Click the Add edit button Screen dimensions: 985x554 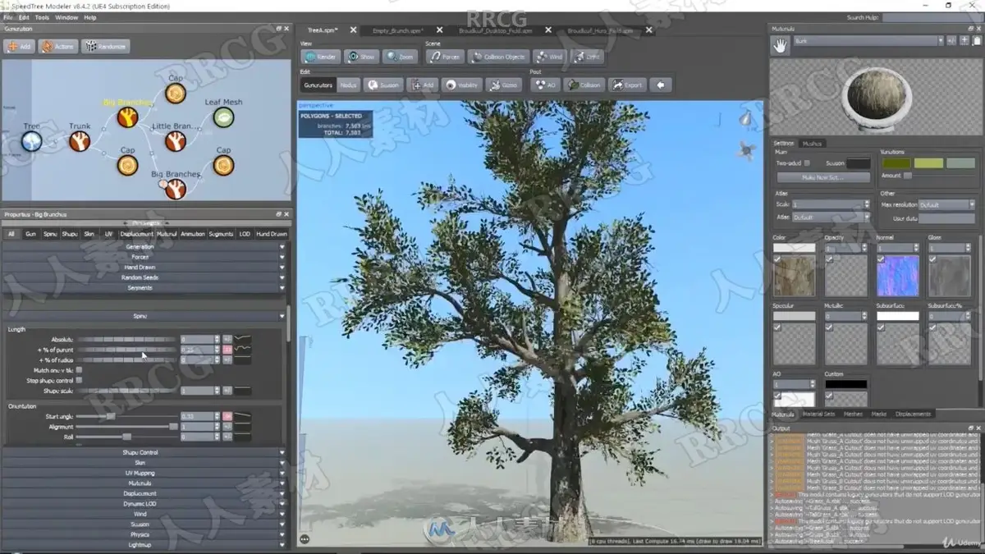(x=423, y=85)
